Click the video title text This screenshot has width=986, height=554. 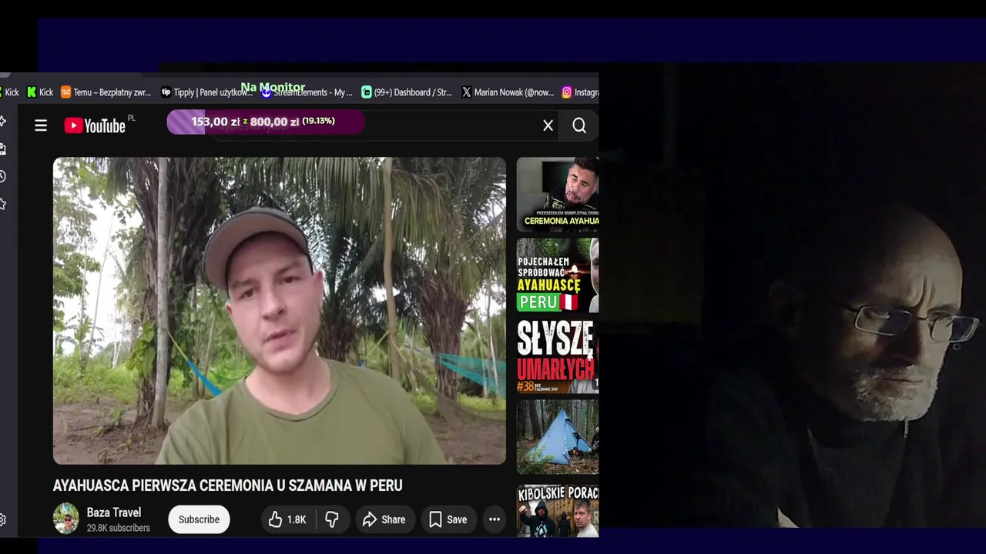(x=227, y=486)
